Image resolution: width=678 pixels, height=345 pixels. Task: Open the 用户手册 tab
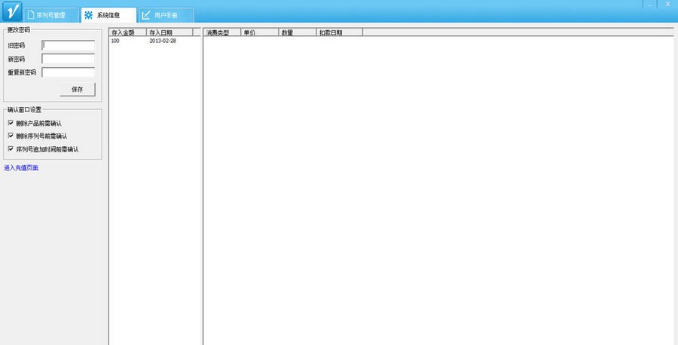click(166, 15)
